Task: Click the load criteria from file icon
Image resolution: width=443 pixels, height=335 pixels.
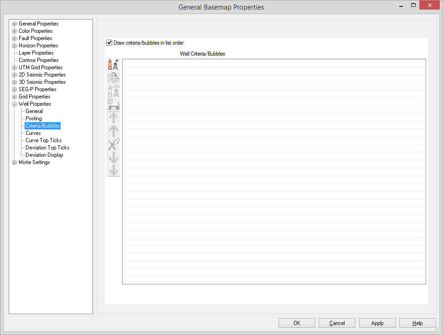Action: click(113, 78)
